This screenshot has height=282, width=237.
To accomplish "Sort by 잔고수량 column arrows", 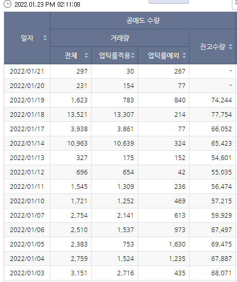I will click(x=230, y=47).
